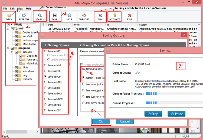Click the gear icon of Saving Options dialog
Screen dimensions: 203x140
click(42, 35)
